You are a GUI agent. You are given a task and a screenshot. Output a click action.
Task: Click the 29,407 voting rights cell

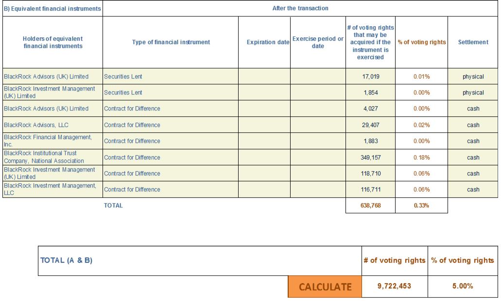(370, 125)
